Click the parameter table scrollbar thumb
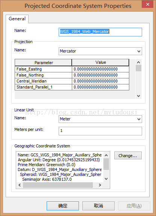The width and height of the screenshot is (156, 216). pos(138,68)
